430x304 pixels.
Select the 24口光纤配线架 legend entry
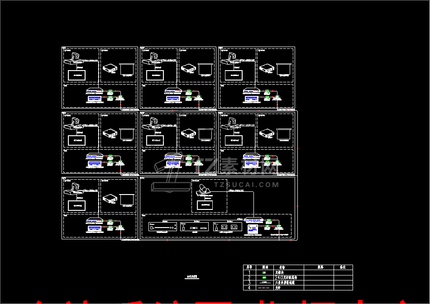(286, 277)
